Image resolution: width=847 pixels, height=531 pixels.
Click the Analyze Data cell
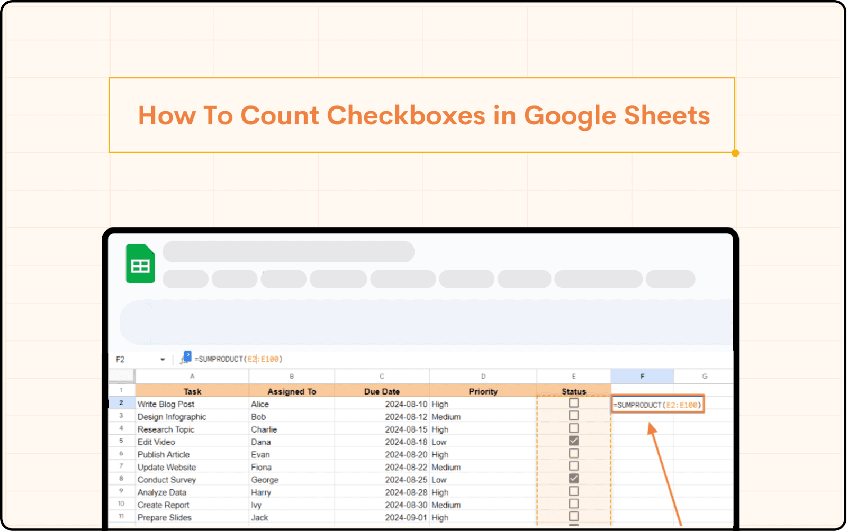point(192,492)
